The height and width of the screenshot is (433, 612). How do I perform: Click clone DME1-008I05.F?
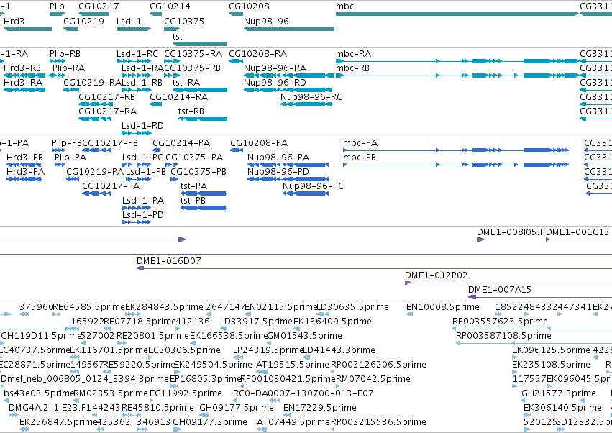point(510,233)
